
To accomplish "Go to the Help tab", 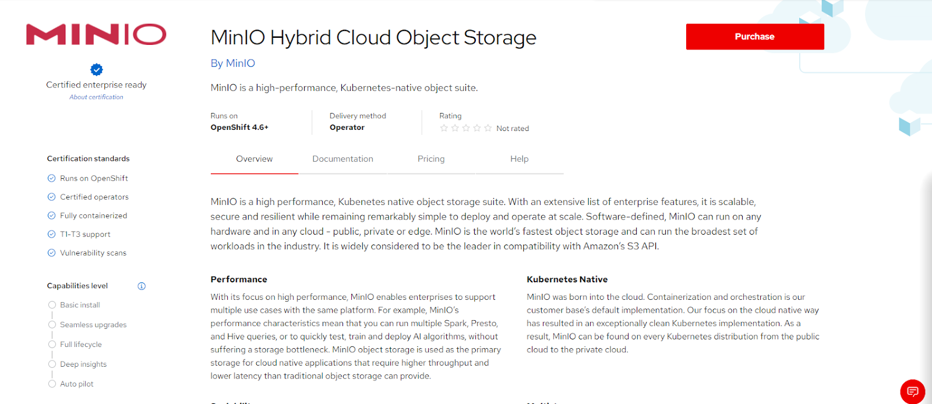I will [x=519, y=159].
